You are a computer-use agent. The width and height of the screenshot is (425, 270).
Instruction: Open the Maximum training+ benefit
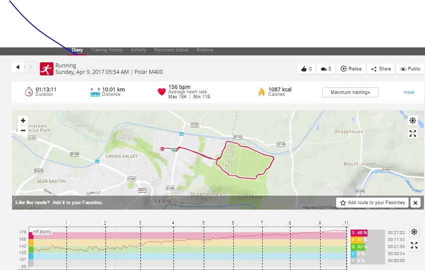[x=350, y=92]
